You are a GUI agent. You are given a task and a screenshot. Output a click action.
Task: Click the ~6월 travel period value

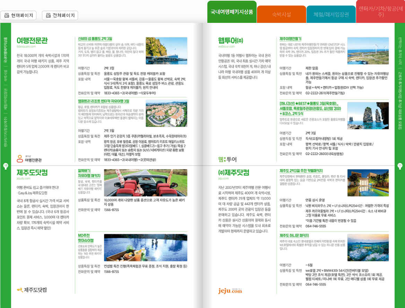tap(309, 265)
